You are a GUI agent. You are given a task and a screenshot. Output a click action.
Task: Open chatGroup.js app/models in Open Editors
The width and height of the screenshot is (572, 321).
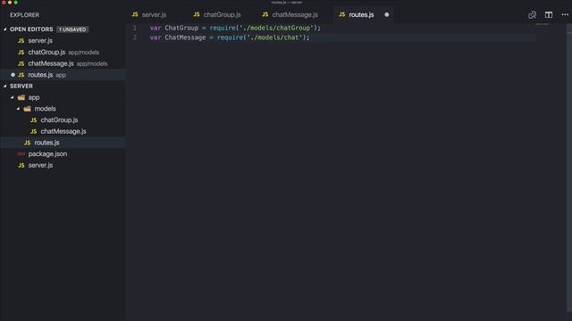pos(63,52)
